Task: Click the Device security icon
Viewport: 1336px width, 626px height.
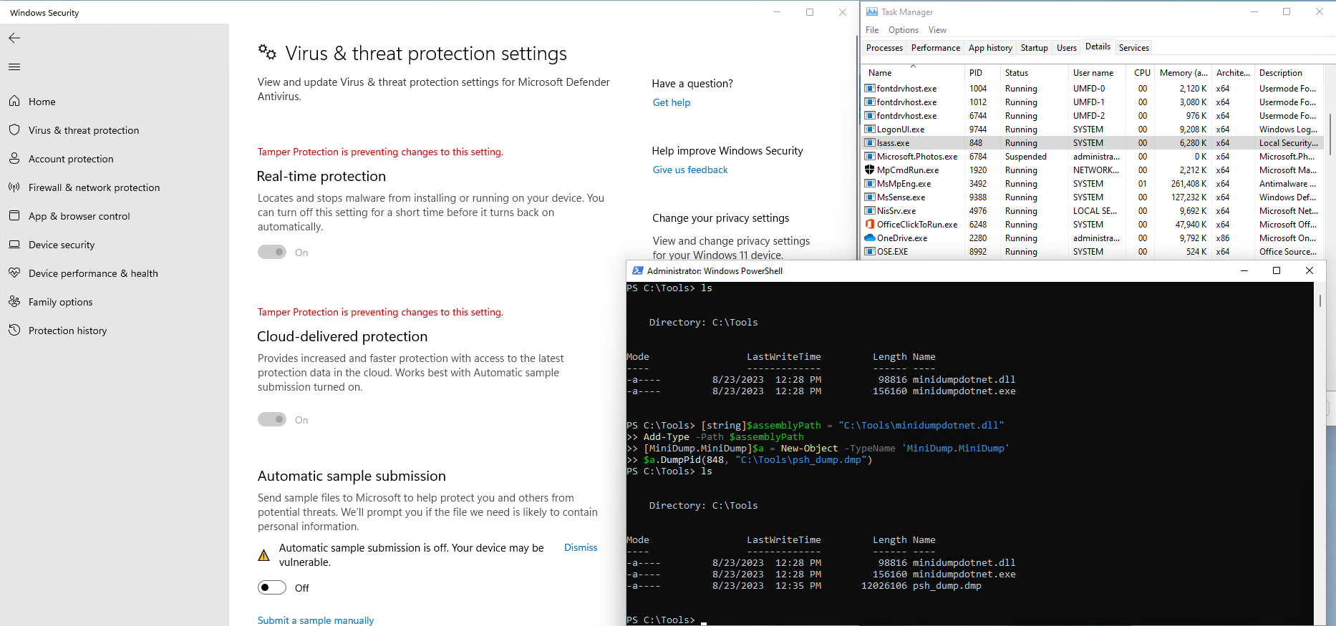Action: tap(14, 245)
